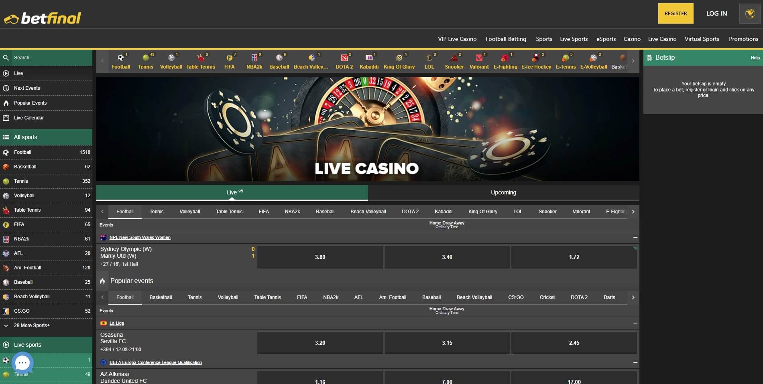Screen dimensions: 763x384
Task: Click left arrow of Popular events tabs
Action: 102,297
